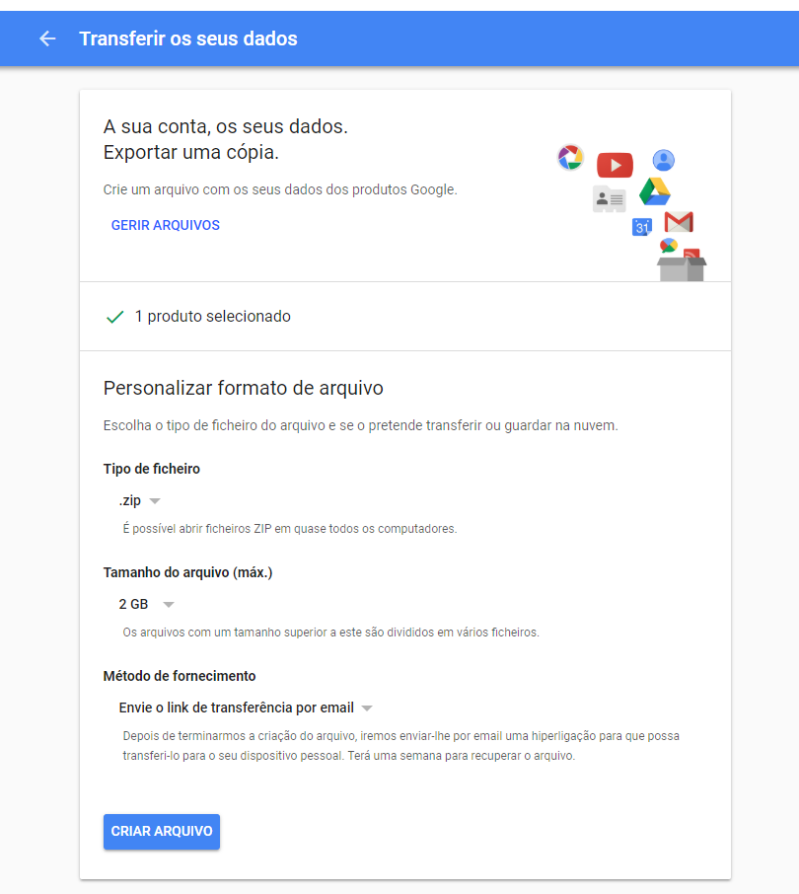Click the red YouTube play icon
The height and width of the screenshot is (894, 799).
click(615, 165)
